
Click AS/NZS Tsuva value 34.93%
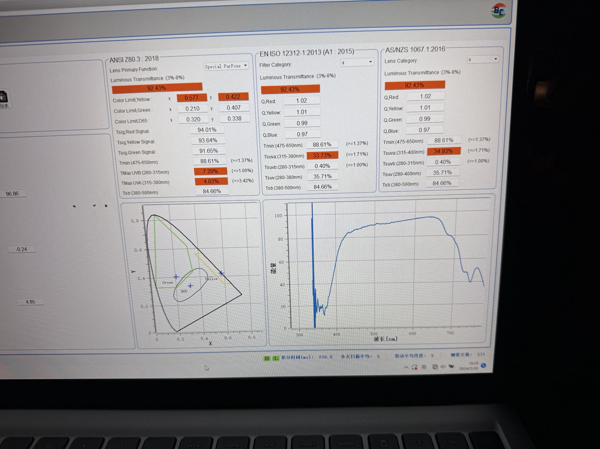click(443, 151)
